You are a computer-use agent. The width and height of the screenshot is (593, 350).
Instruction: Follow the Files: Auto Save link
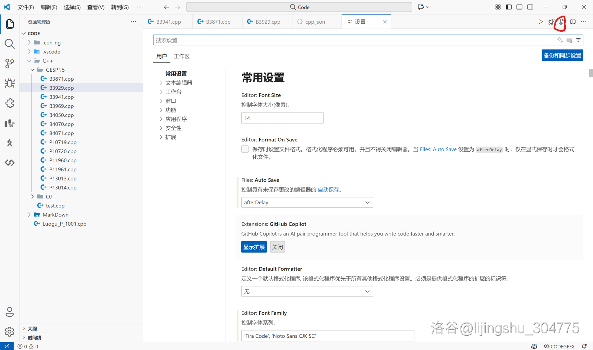point(438,149)
